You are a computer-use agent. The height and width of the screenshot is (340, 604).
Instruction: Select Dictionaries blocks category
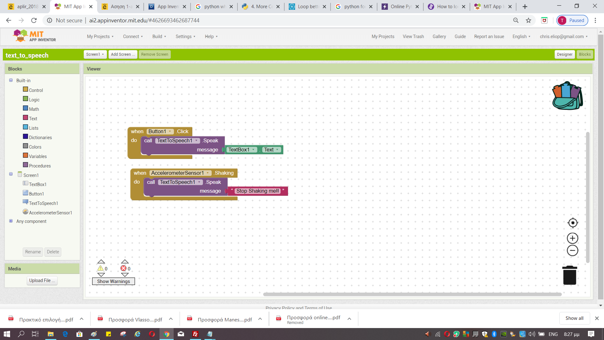[40, 137]
